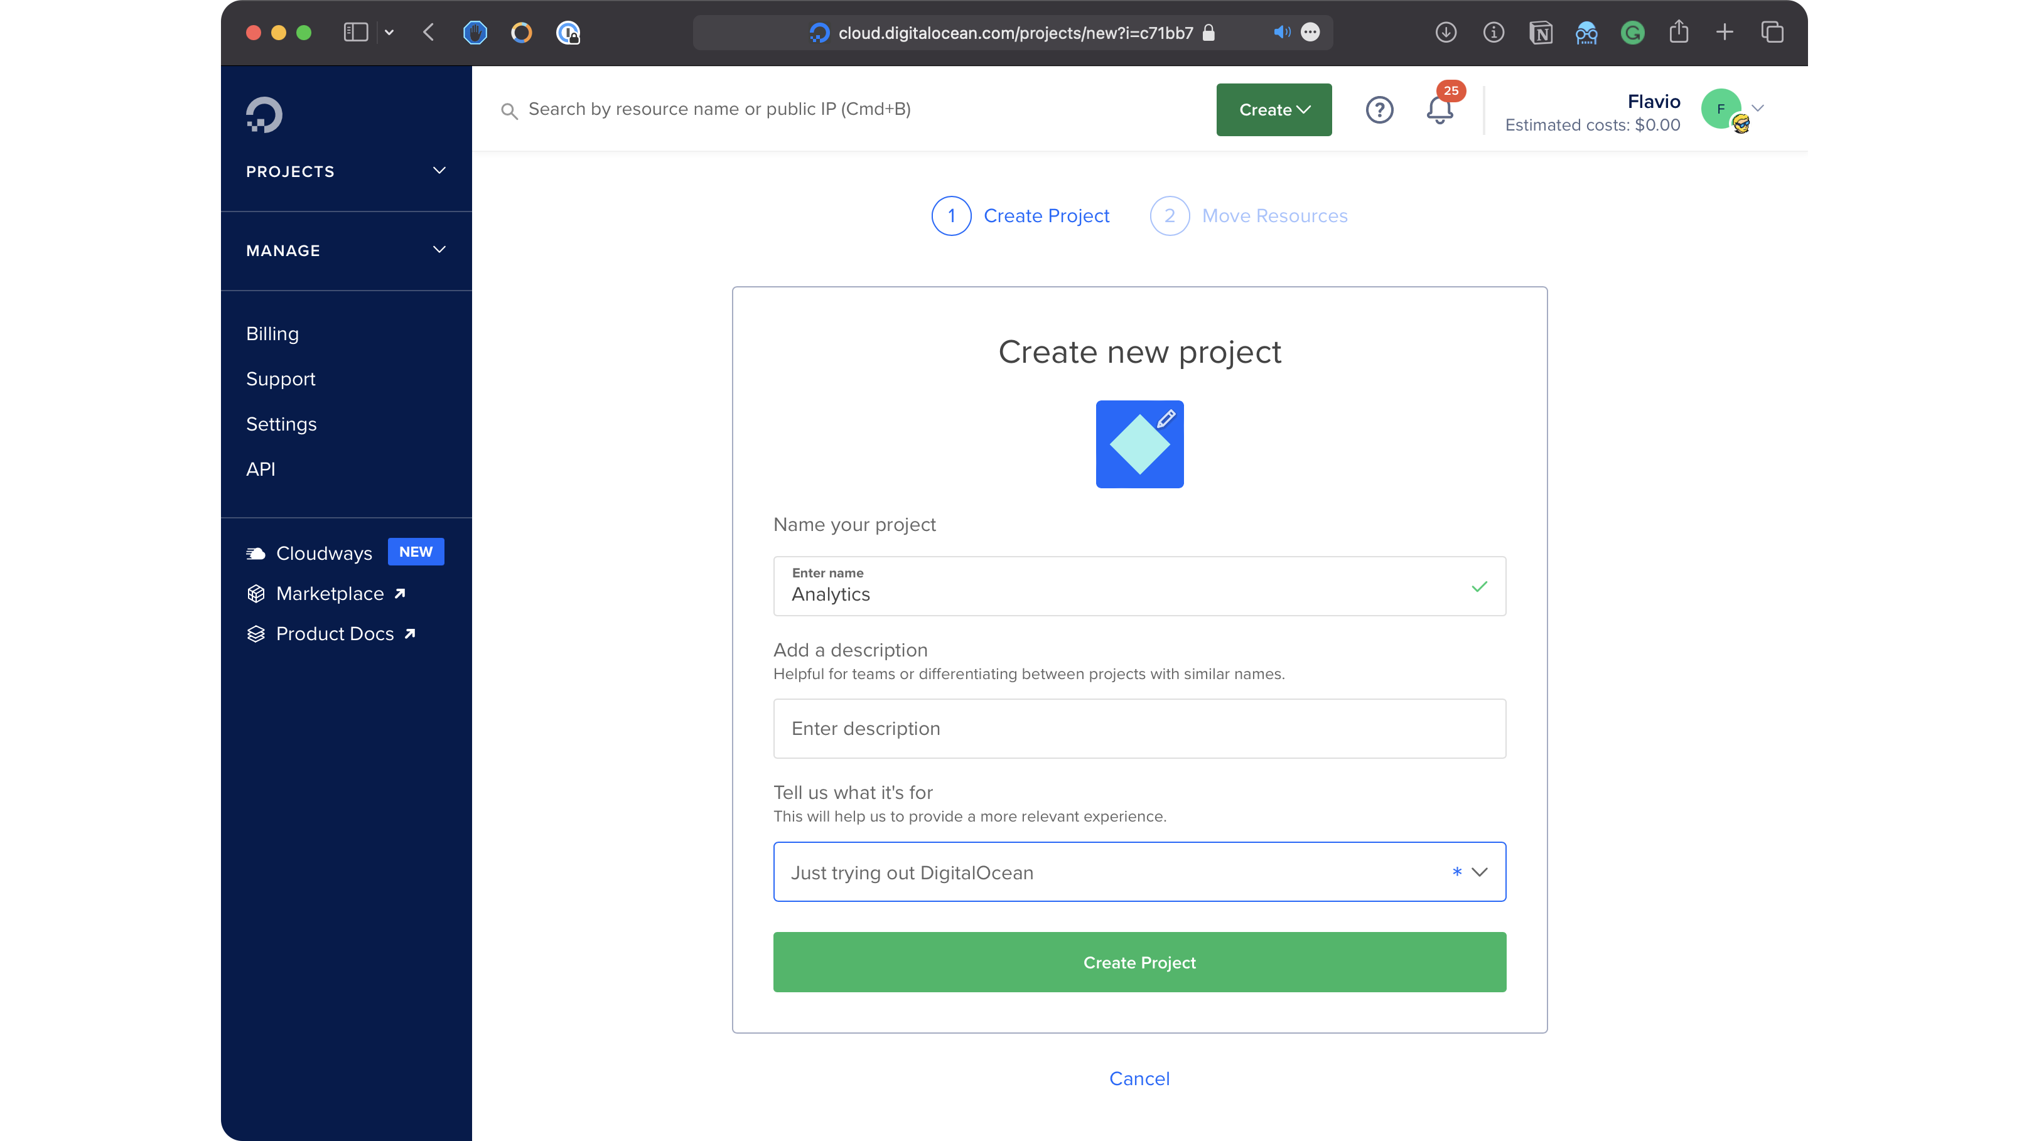
Task: Click the Cancel link
Action: coord(1139,1078)
